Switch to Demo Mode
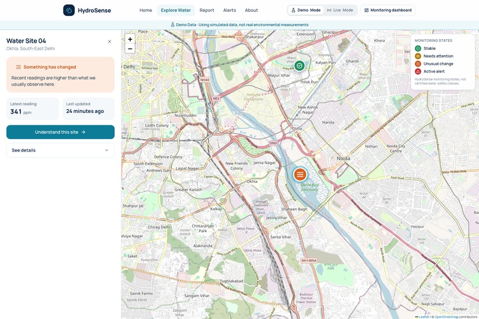 click(306, 10)
